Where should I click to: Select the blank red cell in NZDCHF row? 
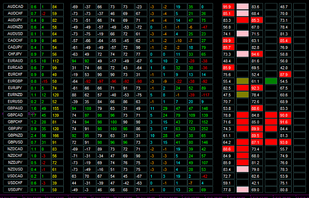[243, 156]
